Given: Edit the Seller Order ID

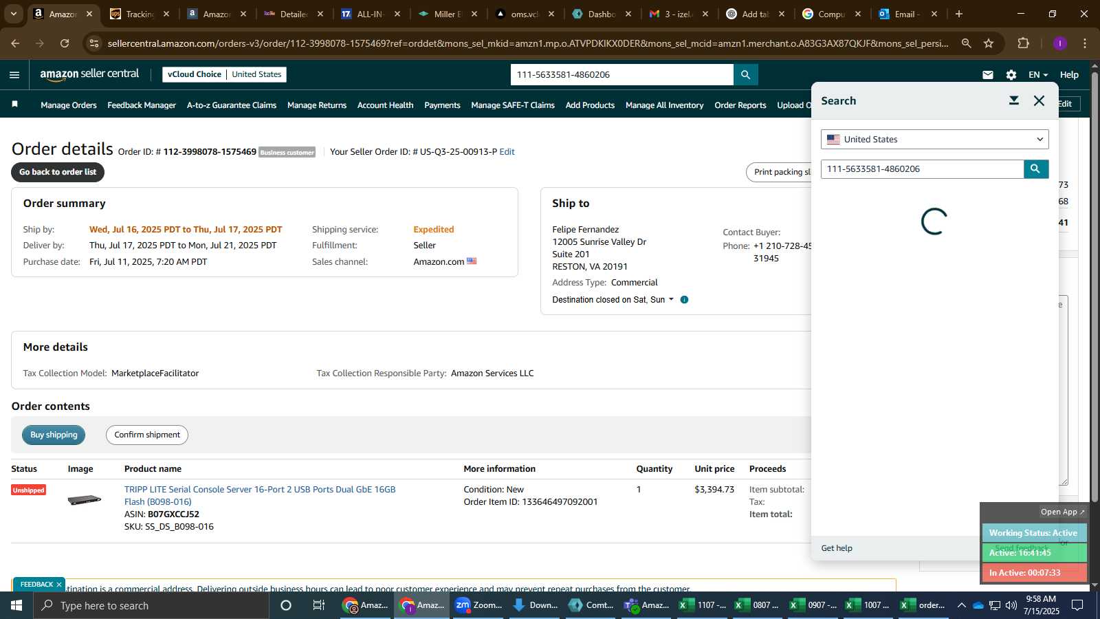Looking at the screenshot, I should [x=507, y=152].
